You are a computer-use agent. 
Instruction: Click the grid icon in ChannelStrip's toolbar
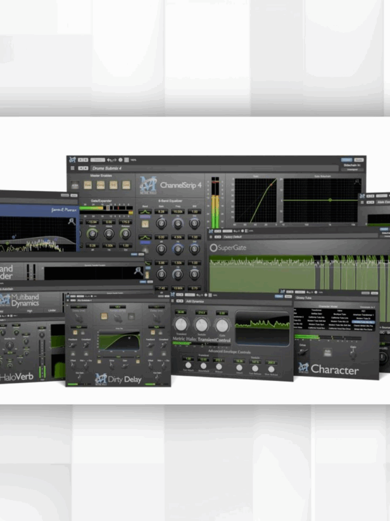[x=127, y=160]
